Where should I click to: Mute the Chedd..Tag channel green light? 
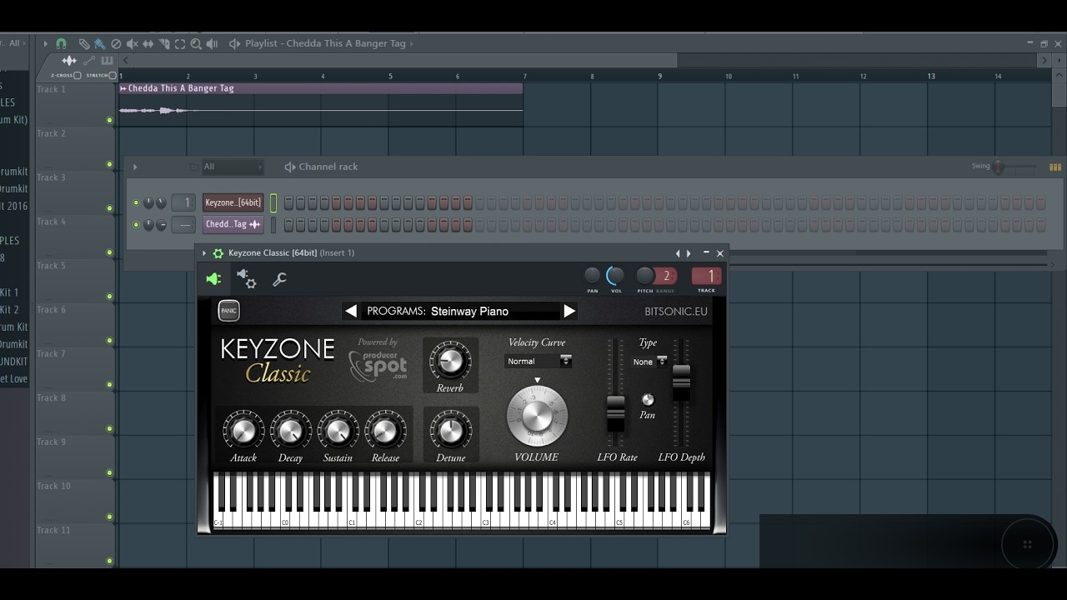(136, 224)
